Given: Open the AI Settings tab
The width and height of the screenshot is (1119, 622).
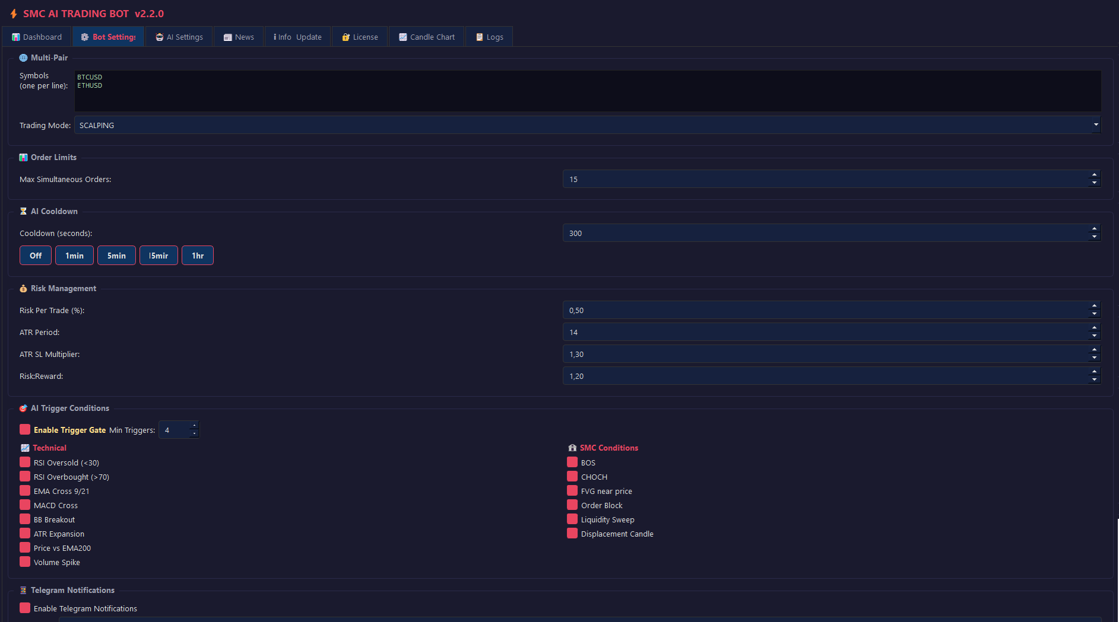Looking at the screenshot, I should pos(179,37).
